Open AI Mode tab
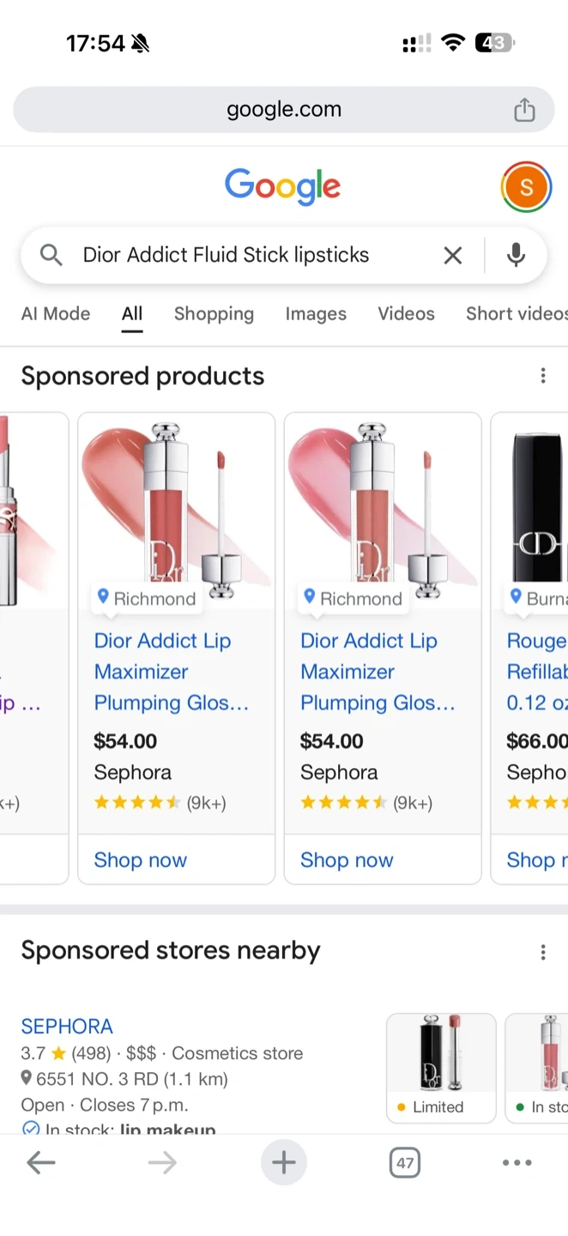The image size is (568, 1236). point(56,314)
